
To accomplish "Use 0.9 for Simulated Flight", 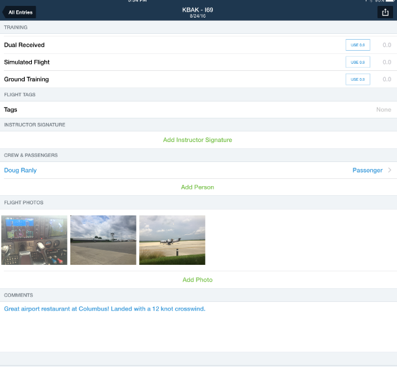I will pos(358,62).
